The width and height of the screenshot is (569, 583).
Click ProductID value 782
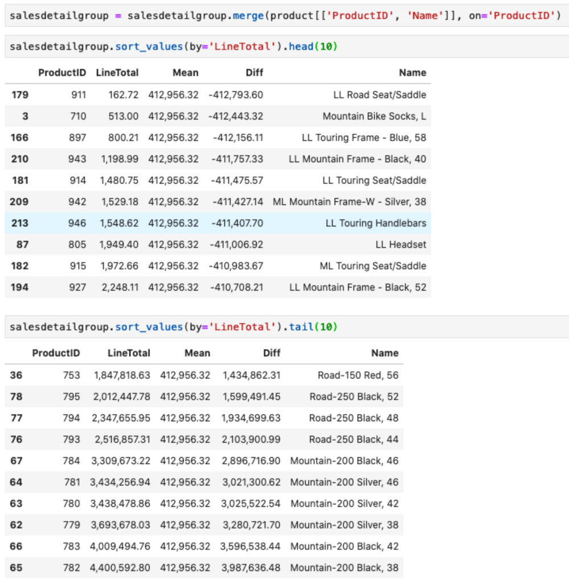coord(71,568)
